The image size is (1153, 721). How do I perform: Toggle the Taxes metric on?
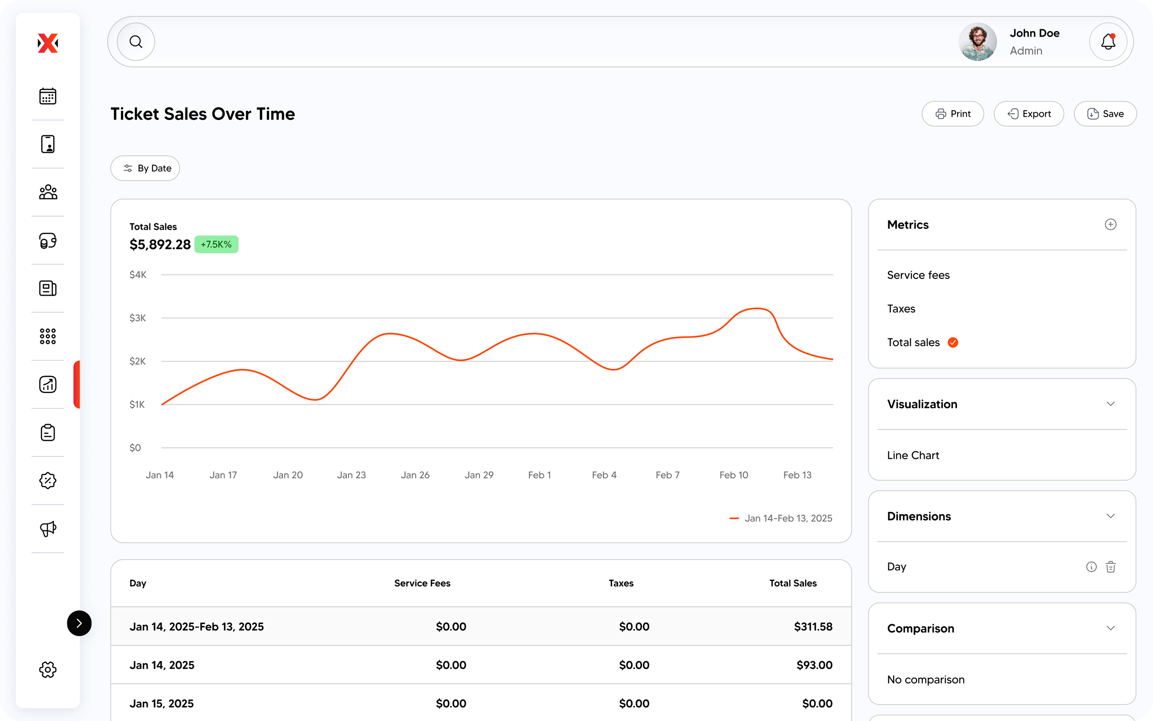[x=901, y=308]
